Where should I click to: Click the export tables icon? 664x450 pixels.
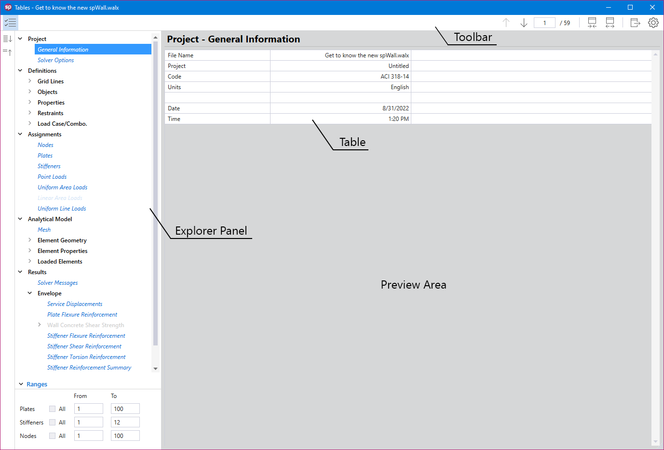[636, 23]
